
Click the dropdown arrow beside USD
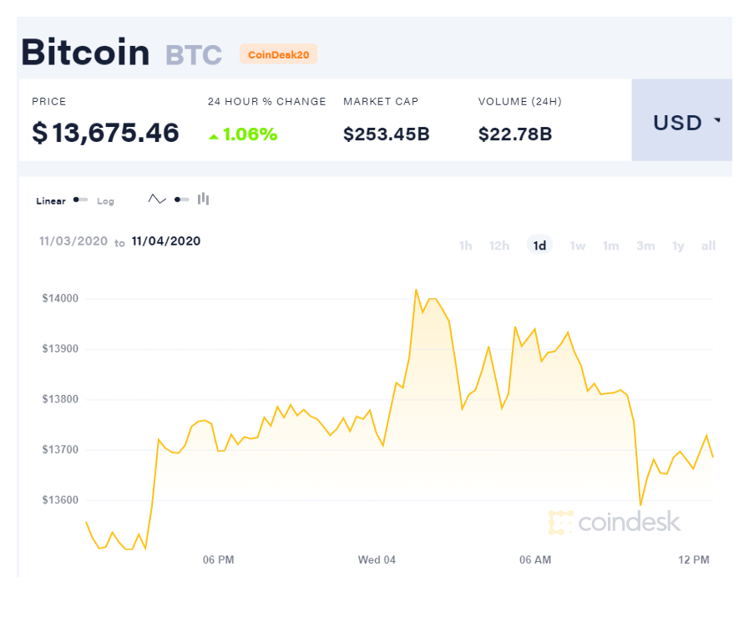click(x=717, y=120)
